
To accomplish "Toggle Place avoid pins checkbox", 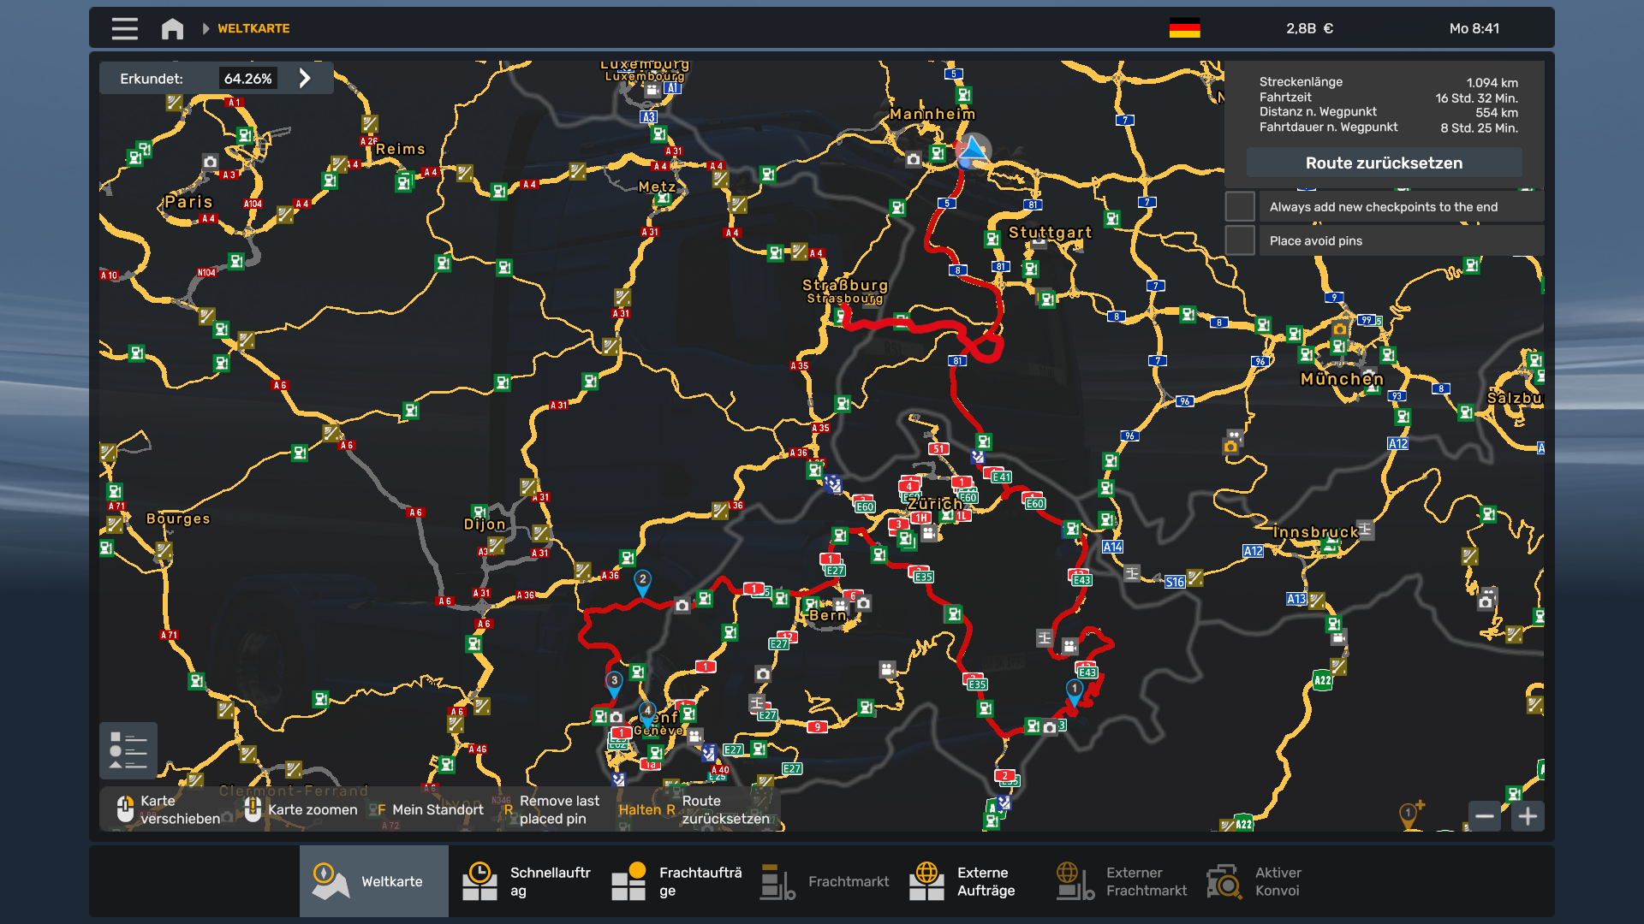I will click(x=1240, y=240).
